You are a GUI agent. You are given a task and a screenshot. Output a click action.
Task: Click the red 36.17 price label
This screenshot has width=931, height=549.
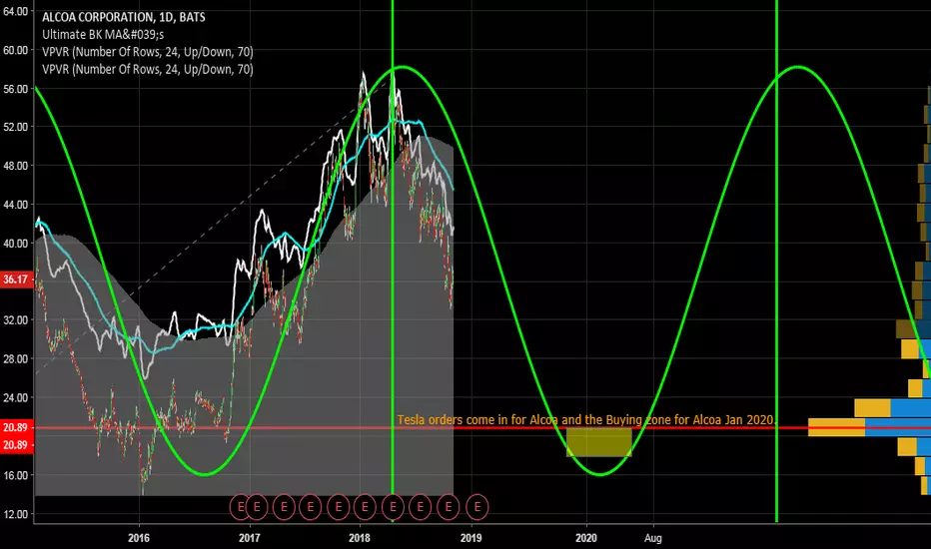point(16,278)
